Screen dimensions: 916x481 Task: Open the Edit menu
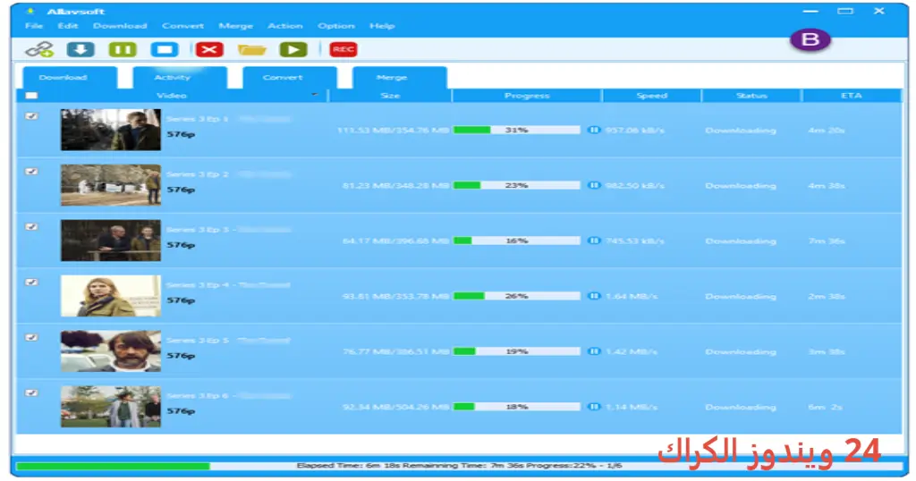68,26
